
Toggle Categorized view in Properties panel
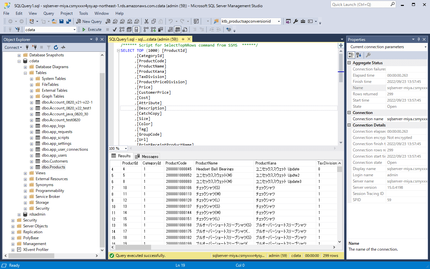coord(351,55)
